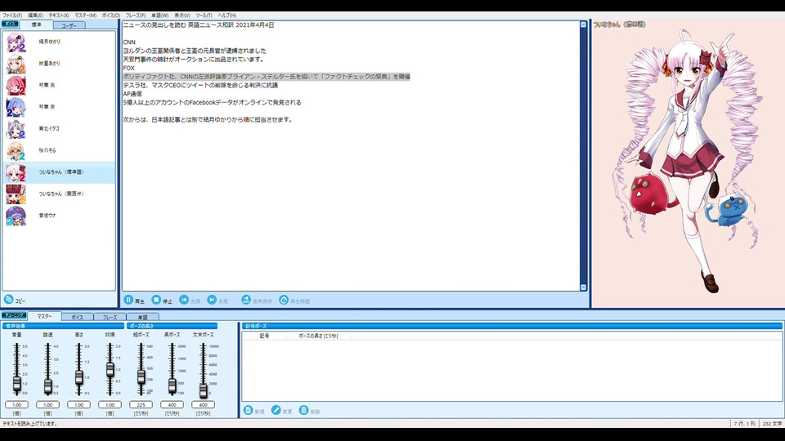Save audio via 音声保存 icon

(246, 300)
